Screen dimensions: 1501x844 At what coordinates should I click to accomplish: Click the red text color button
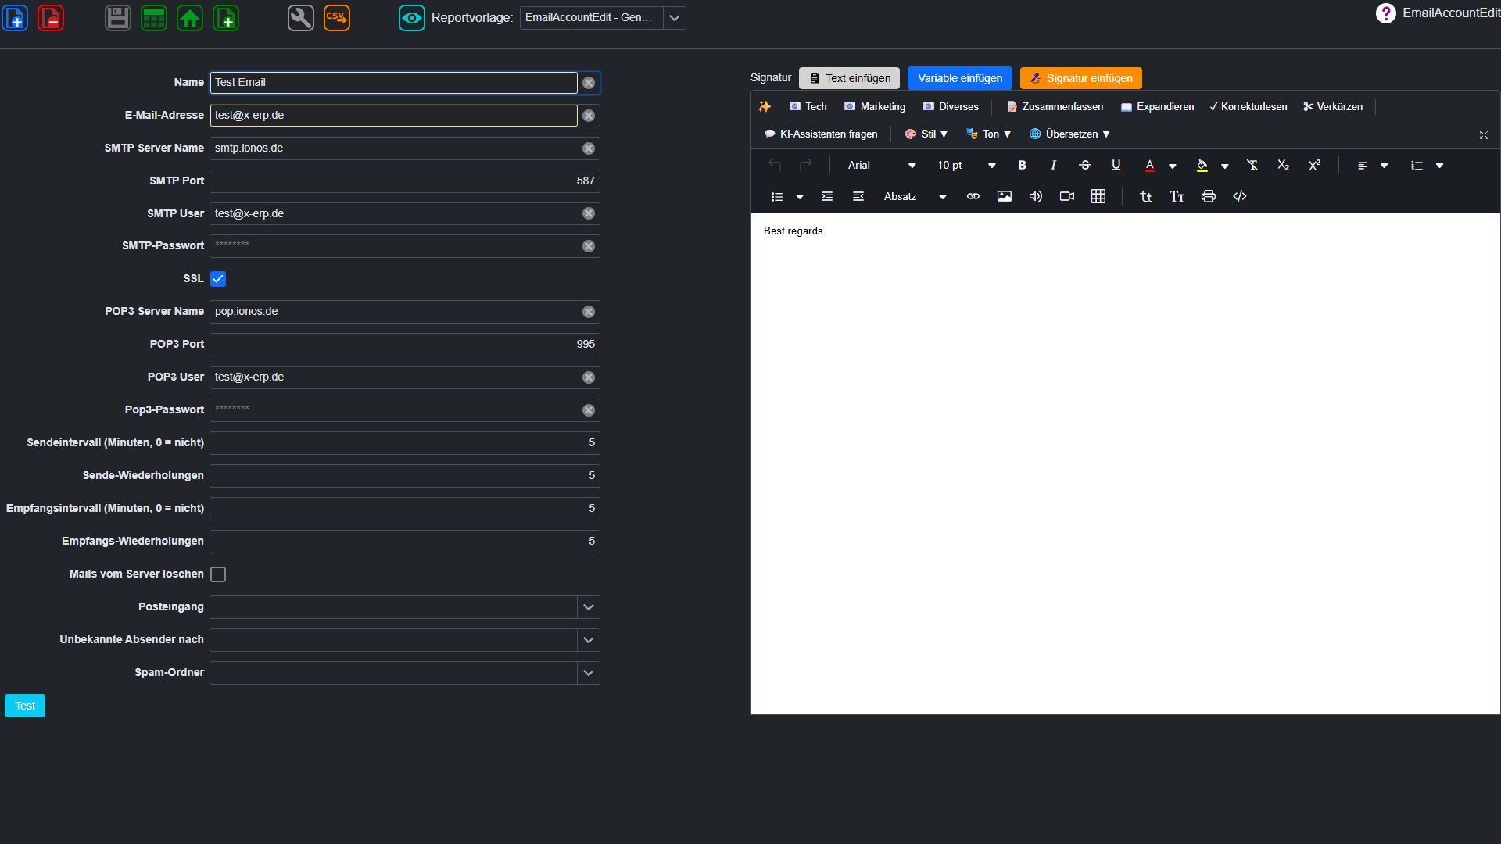coord(1149,165)
